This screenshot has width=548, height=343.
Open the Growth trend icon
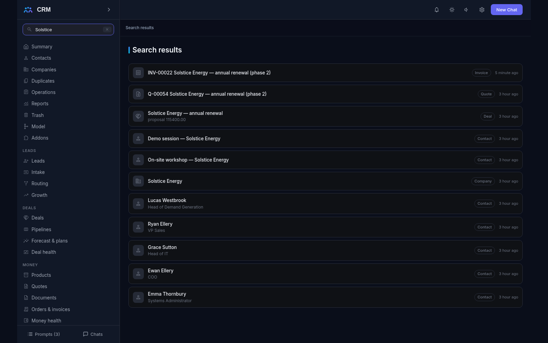tap(26, 195)
